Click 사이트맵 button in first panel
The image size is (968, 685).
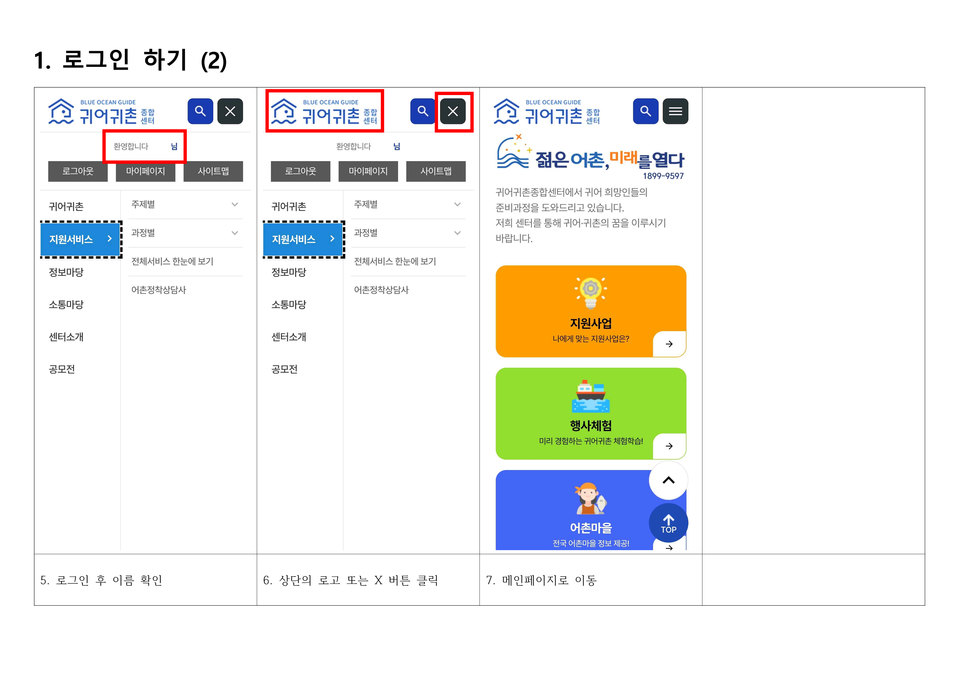click(213, 171)
